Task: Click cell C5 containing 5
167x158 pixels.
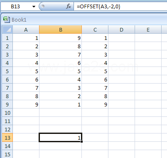Action: click(95, 71)
